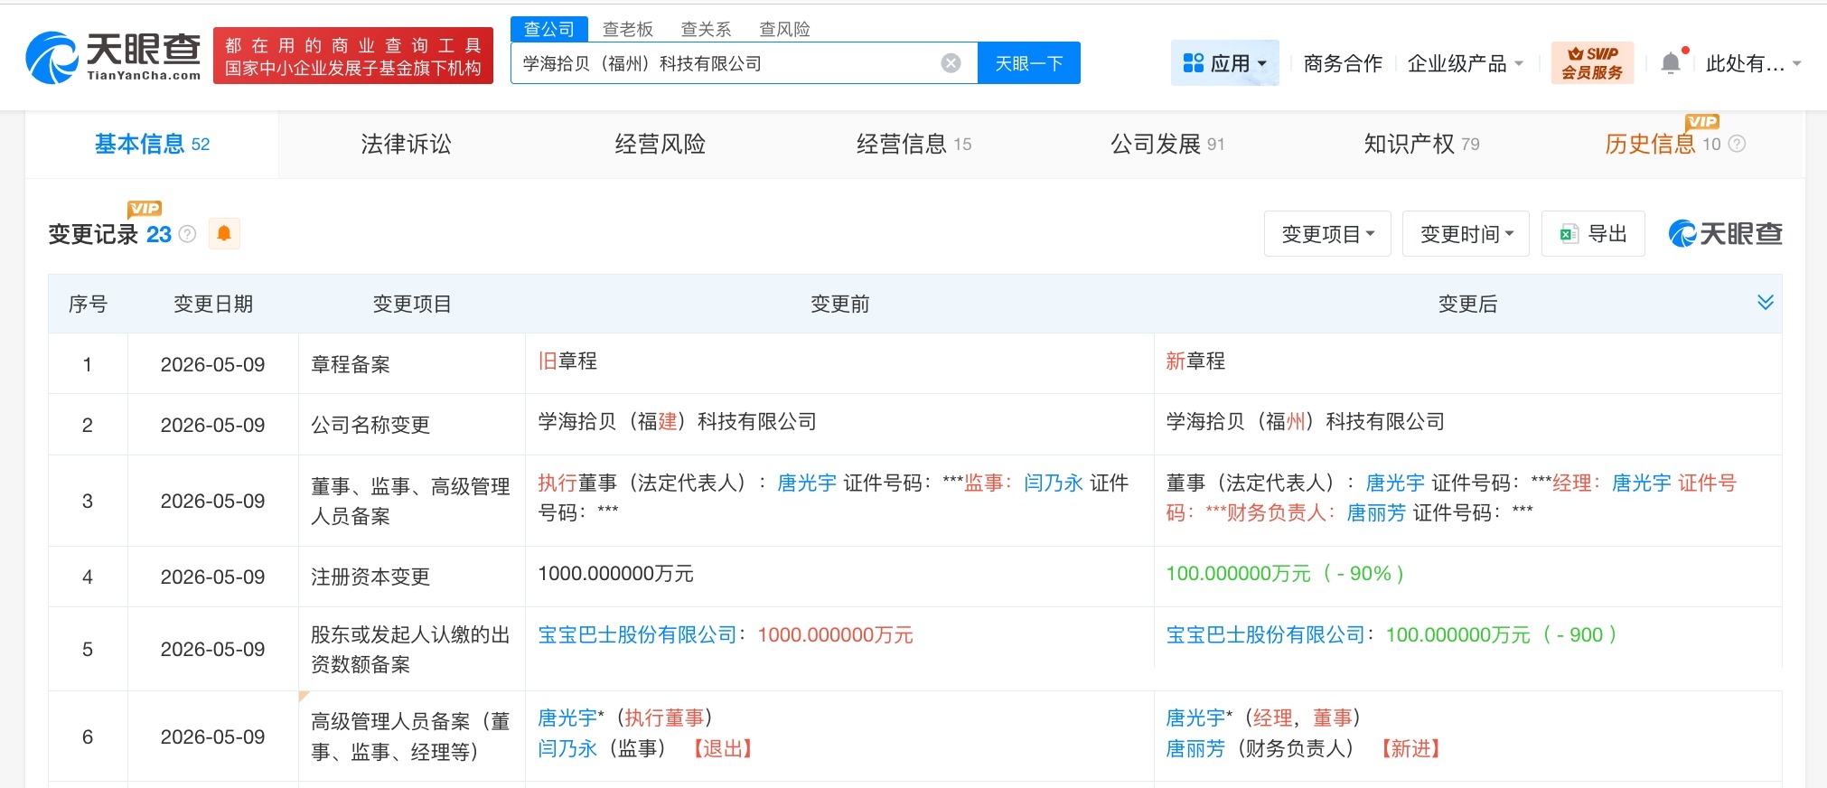Select the 经营风险 tab
Screen dimensions: 1827x788
pyautogui.click(x=660, y=144)
